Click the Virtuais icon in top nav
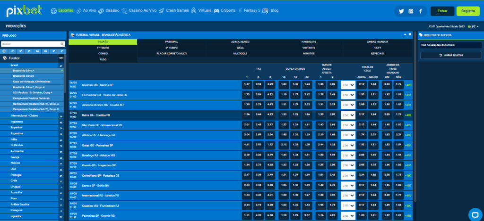The image size is (484, 221). (x=194, y=11)
